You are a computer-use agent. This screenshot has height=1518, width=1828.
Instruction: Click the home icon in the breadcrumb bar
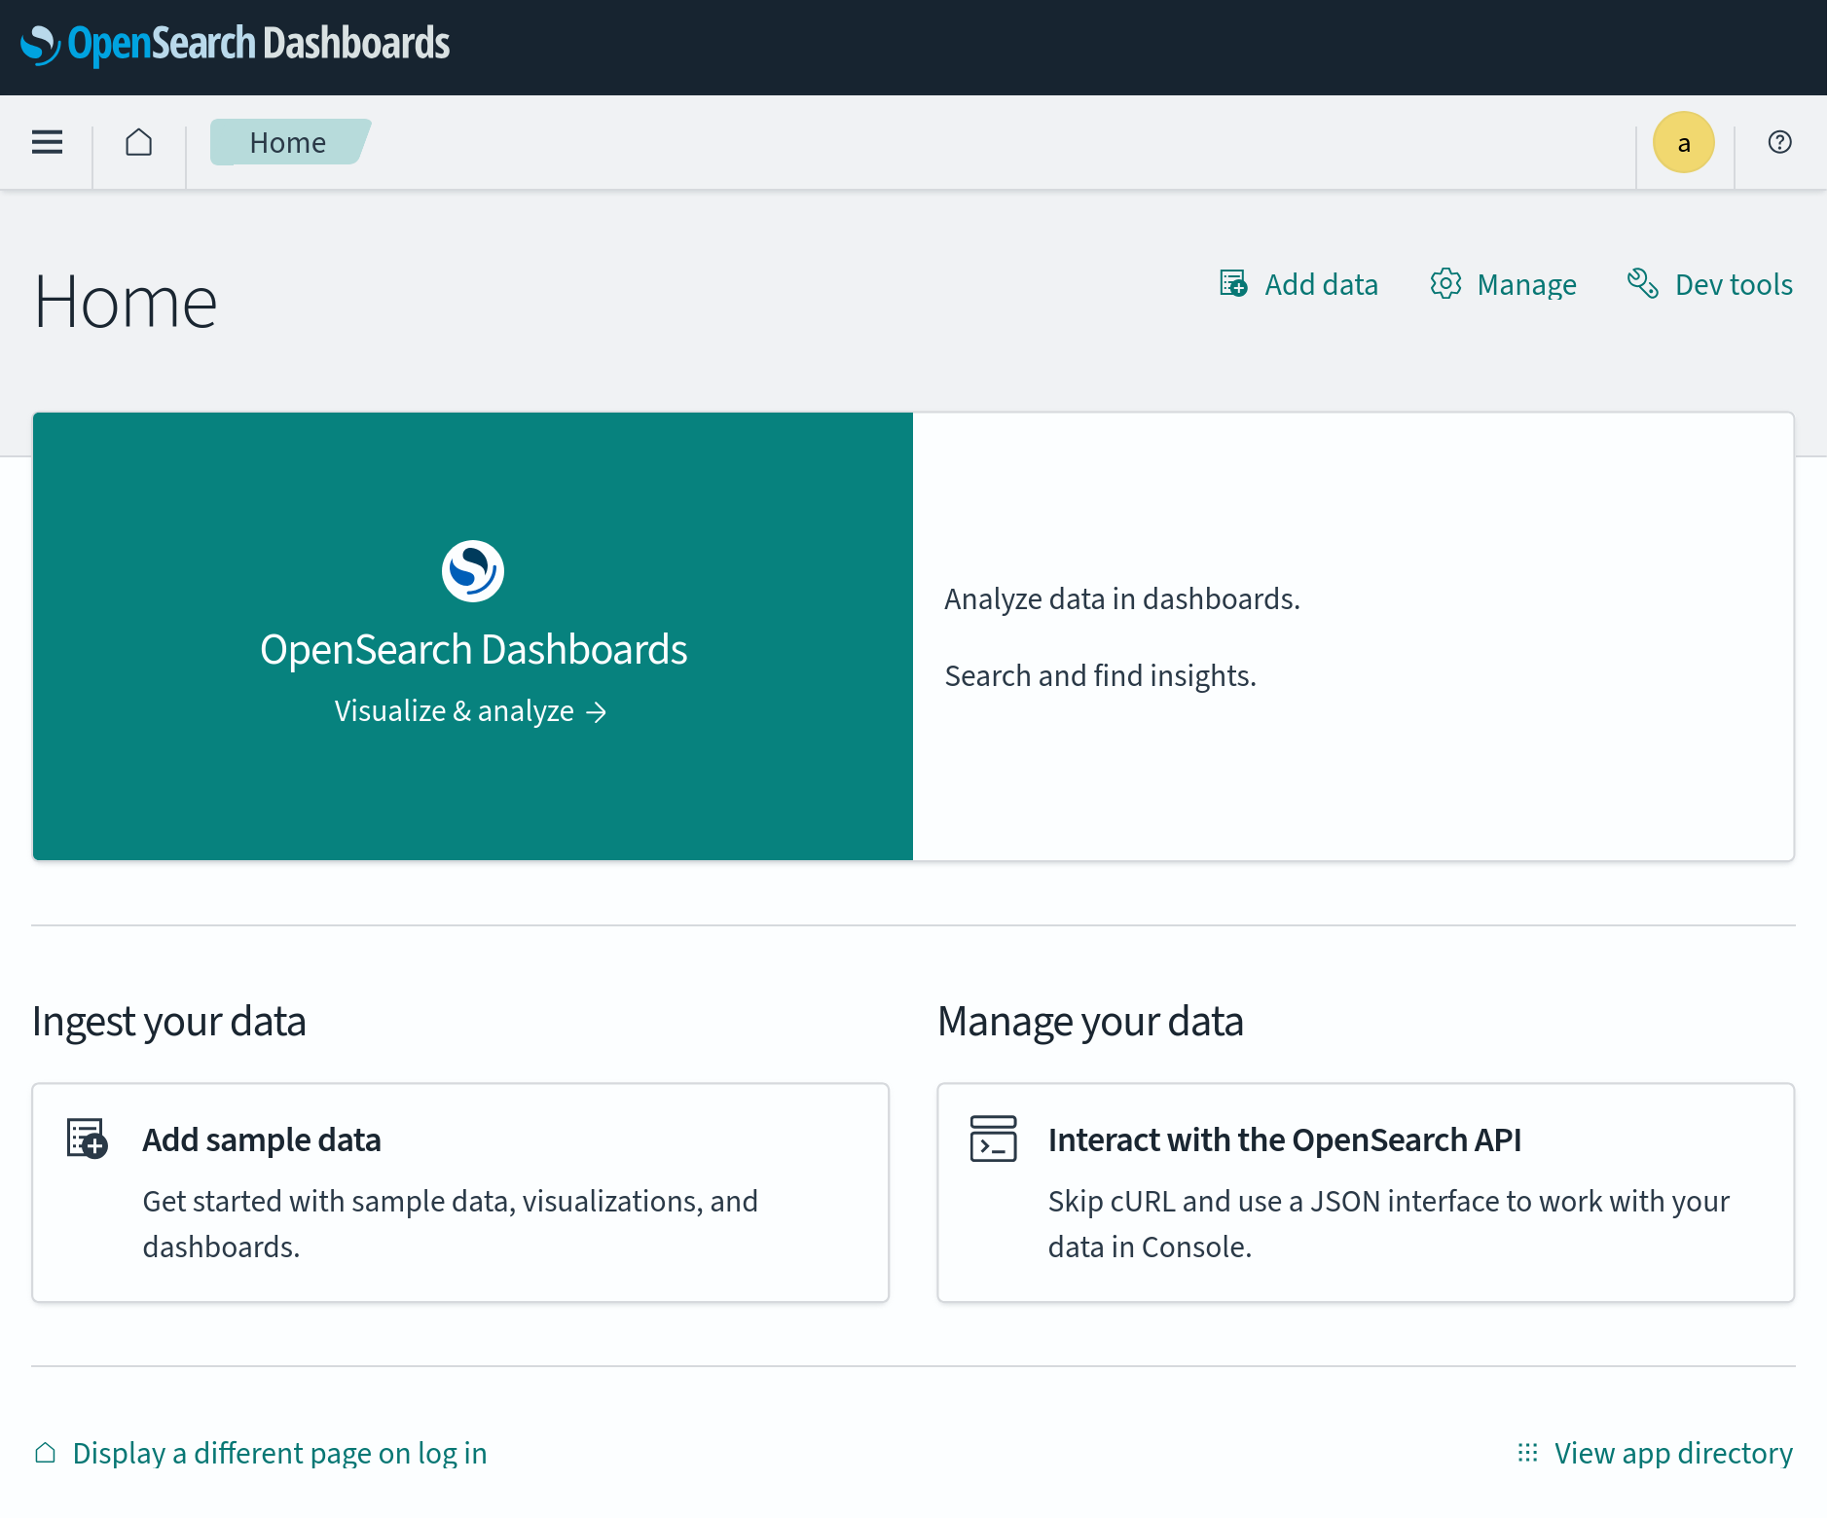click(x=138, y=141)
